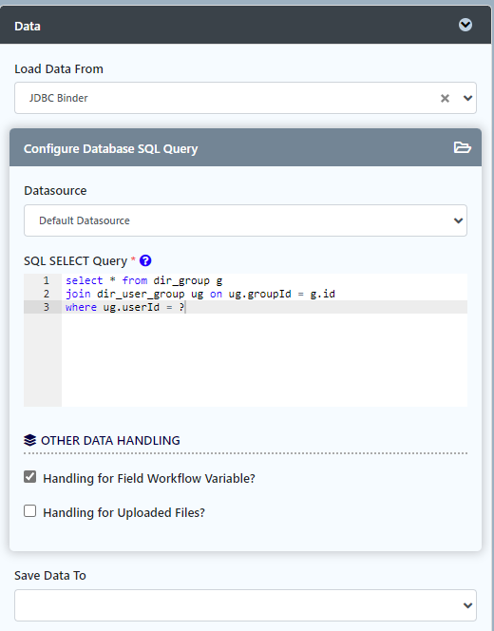The image size is (494, 631).
Task: Click the Handling for Uploaded Files label
Action: click(123, 513)
